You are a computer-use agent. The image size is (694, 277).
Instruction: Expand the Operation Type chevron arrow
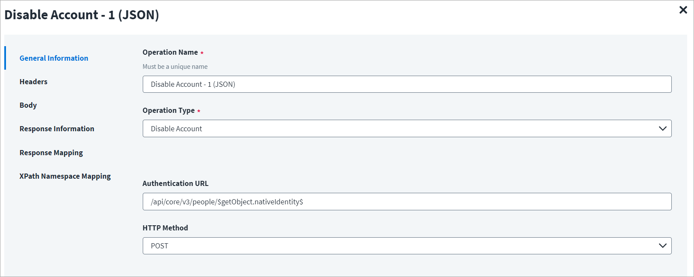click(662, 129)
